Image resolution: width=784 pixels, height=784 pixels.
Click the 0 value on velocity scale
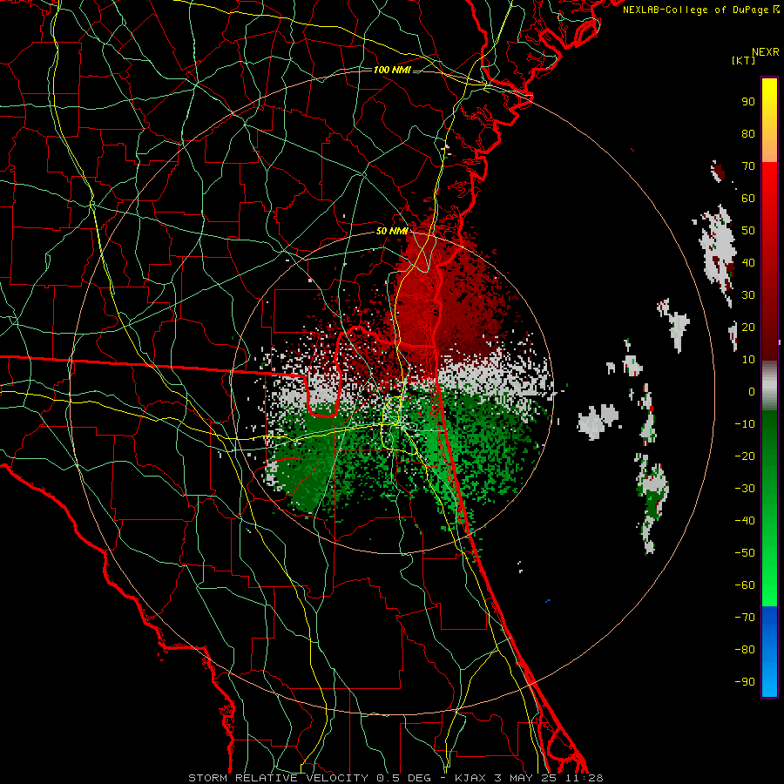[752, 391]
